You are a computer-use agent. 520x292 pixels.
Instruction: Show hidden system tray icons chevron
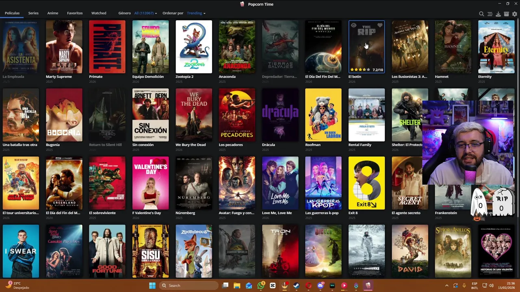[x=446, y=286]
